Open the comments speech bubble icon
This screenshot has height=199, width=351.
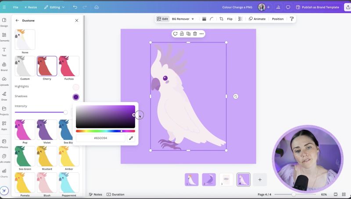(x=288, y=7)
